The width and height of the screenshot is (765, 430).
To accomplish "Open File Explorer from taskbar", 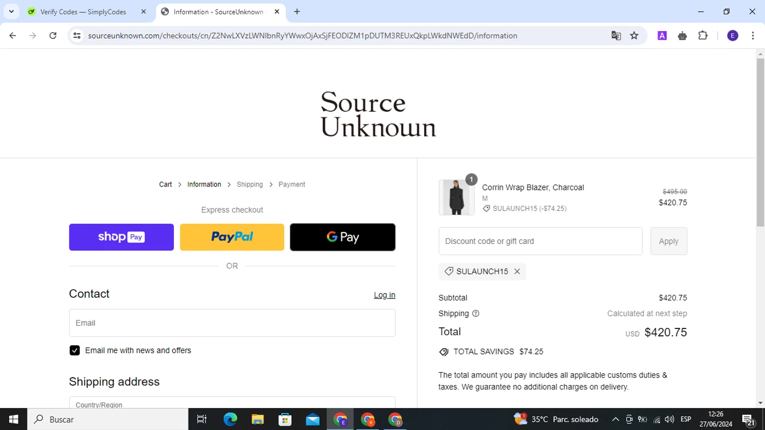I will pos(258,419).
